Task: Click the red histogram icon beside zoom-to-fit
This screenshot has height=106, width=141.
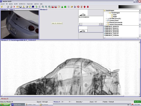Action: click(x=53, y=7)
